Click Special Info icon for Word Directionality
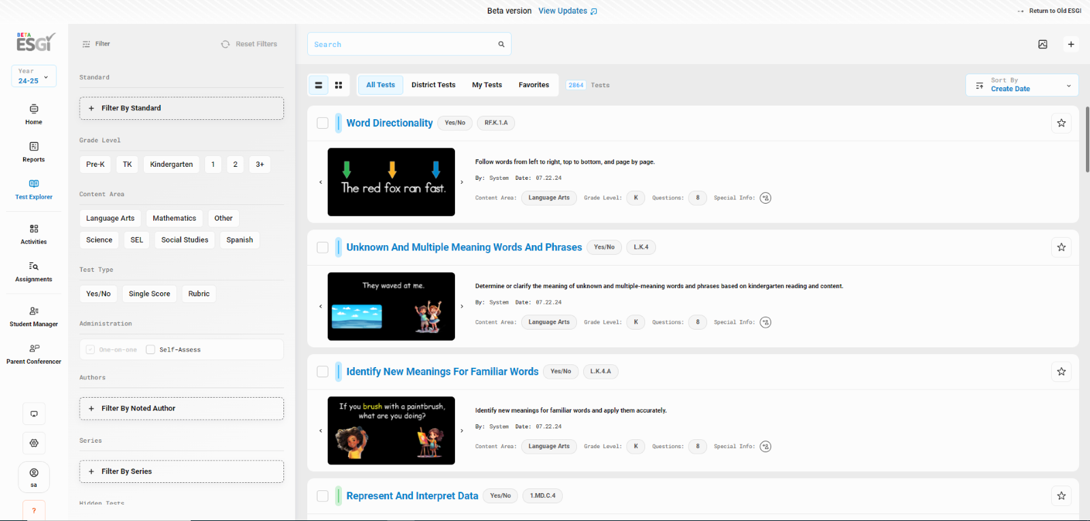Viewport: 1090px width, 521px height. coord(766,198)
